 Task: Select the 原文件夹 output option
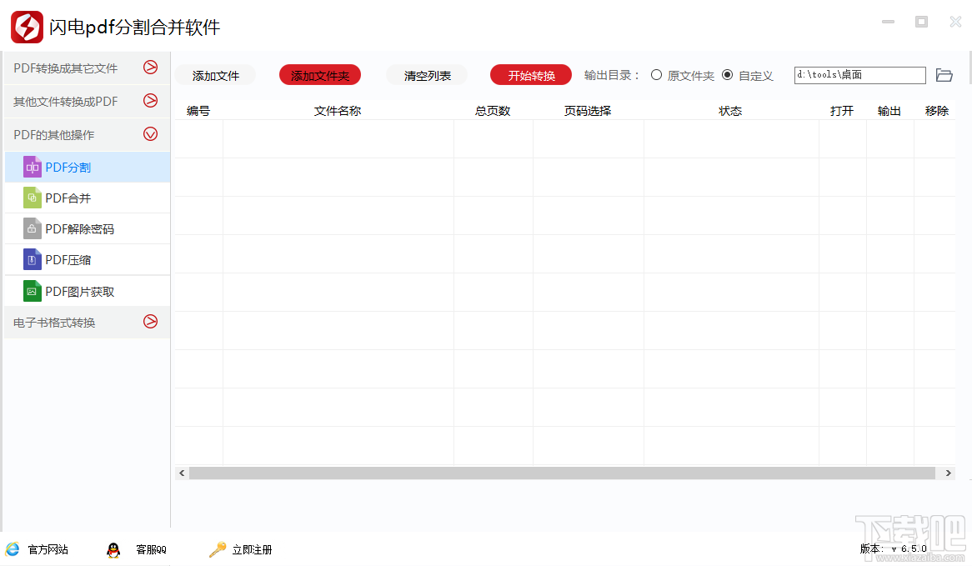[x=658, y=75]
